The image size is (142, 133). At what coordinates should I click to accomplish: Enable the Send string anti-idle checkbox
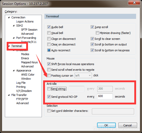click(49, 89)
